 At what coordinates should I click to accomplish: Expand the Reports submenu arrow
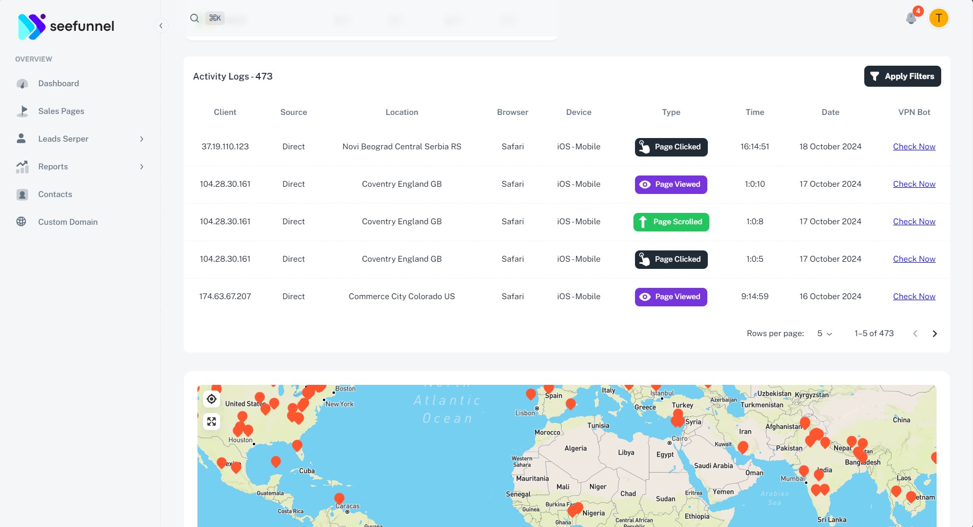[x=142, y=167]
